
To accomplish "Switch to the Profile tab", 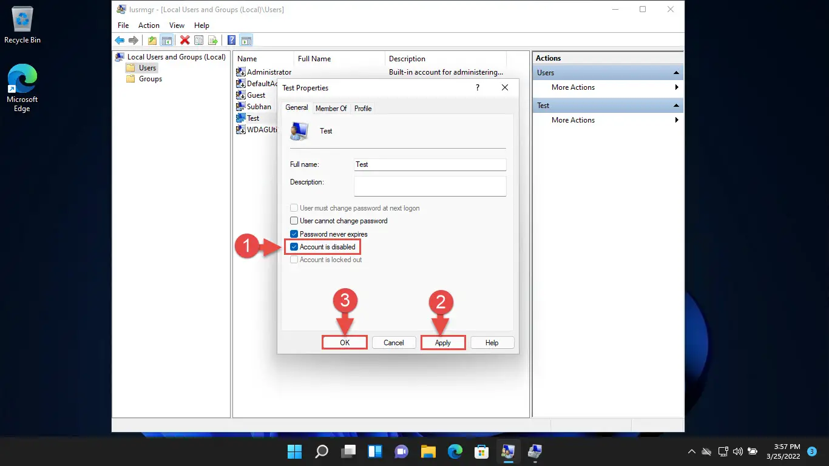I will pyautogui.click(x=363, y=109).
